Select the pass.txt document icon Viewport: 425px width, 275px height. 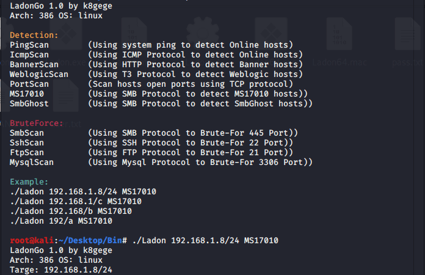pos(407,34)
